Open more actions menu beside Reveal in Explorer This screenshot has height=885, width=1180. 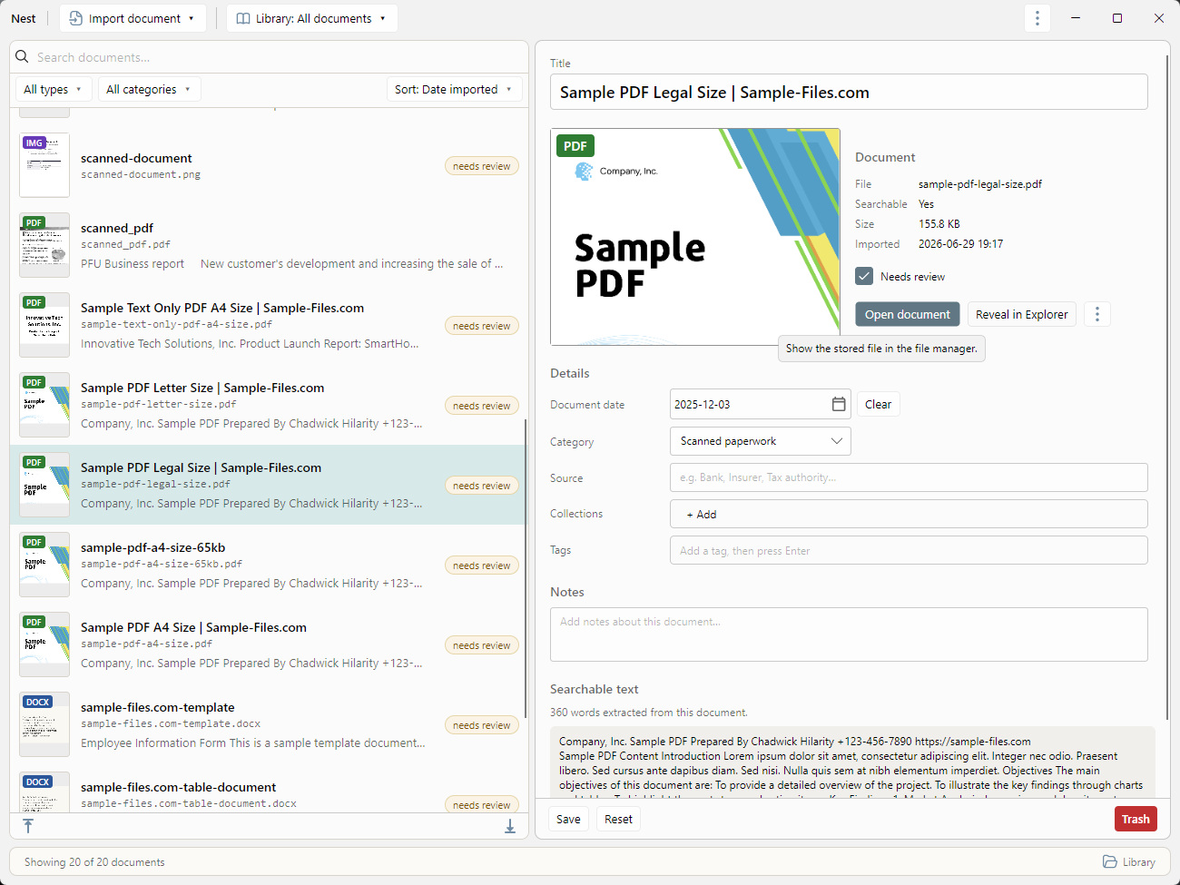tap(1097, 314)
